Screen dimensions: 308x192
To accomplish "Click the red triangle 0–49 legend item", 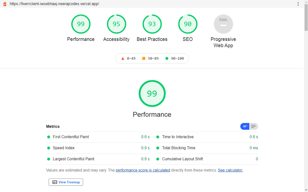I will coord(128,58).
